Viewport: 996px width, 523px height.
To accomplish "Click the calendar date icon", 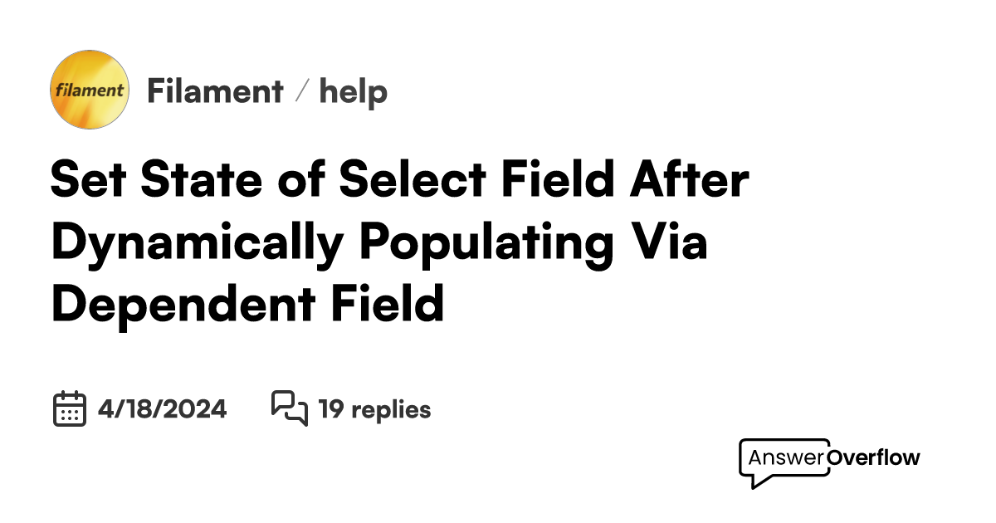I will (70, 408).
